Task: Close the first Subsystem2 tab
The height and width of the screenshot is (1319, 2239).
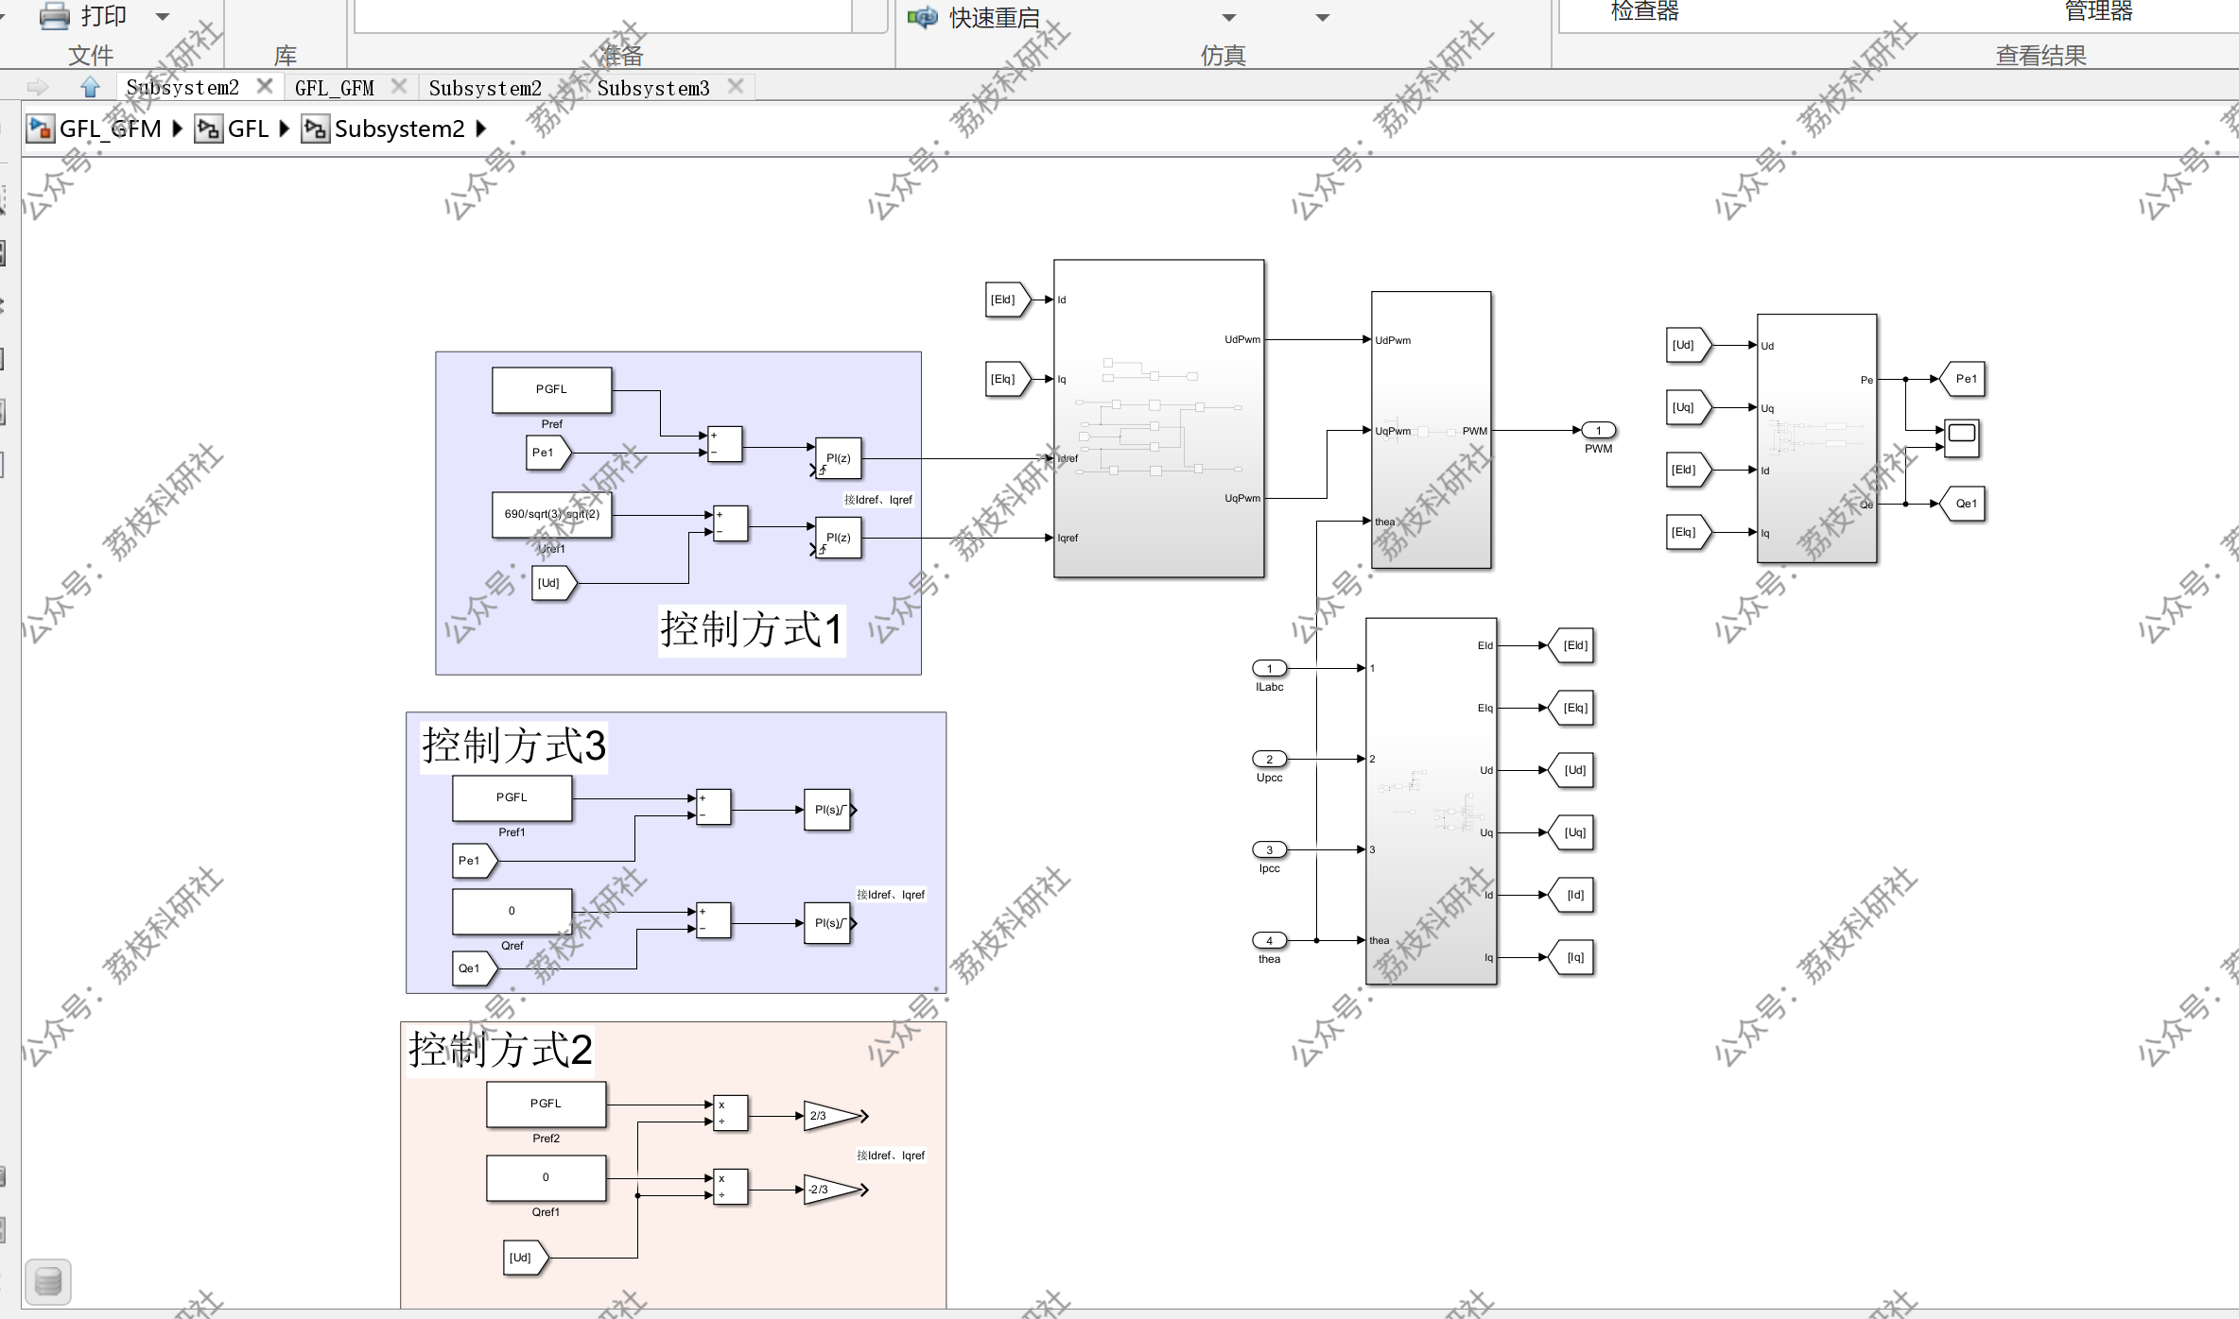Action: click(x=265, y=86)
